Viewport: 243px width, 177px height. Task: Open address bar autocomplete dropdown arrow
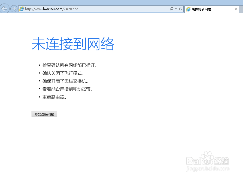(x=176, y=9)
